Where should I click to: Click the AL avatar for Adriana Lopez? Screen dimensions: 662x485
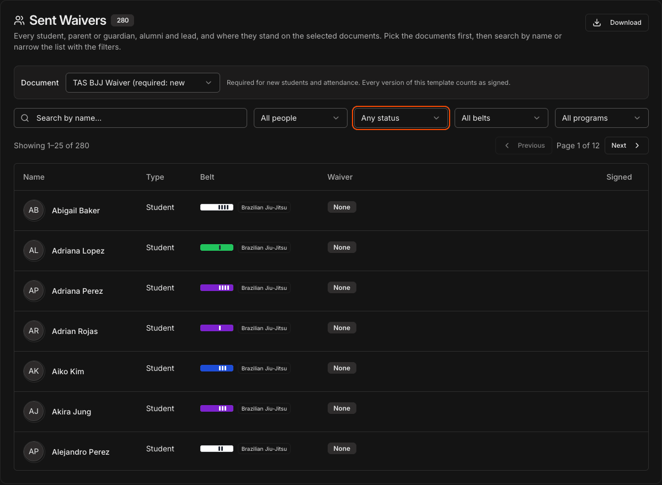click(x=34, y=251)
